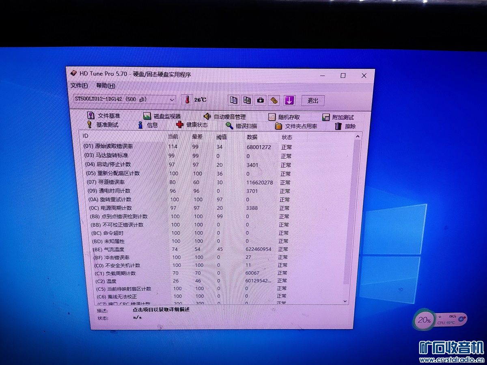The height and width of the screenshot is (365, 487).
Task: Switch to the 磁盘监视器 tab
Action: coord(162,116)
